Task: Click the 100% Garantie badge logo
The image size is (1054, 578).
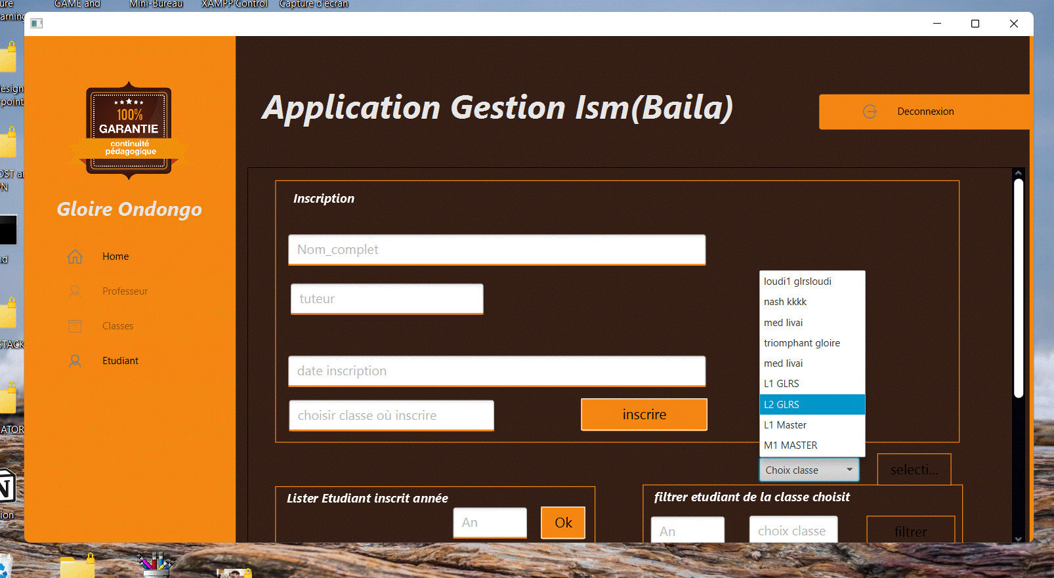Action: pos(129,131)
